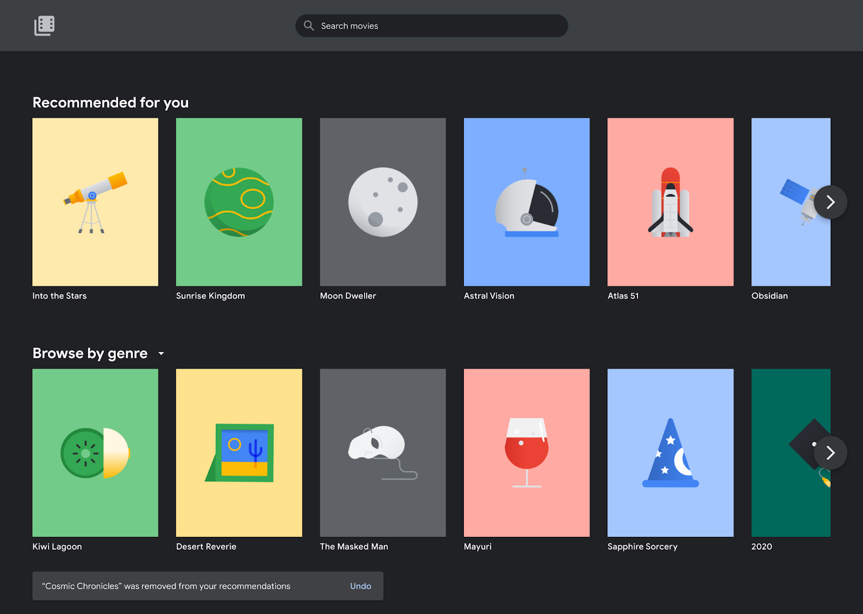Choose Astral Vision helmet poster
863x614 pixels.
click(x=526, y=202)
